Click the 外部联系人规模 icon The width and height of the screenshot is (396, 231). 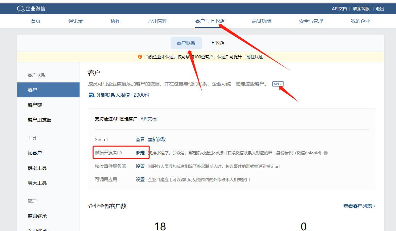click(x=92, y=95)
